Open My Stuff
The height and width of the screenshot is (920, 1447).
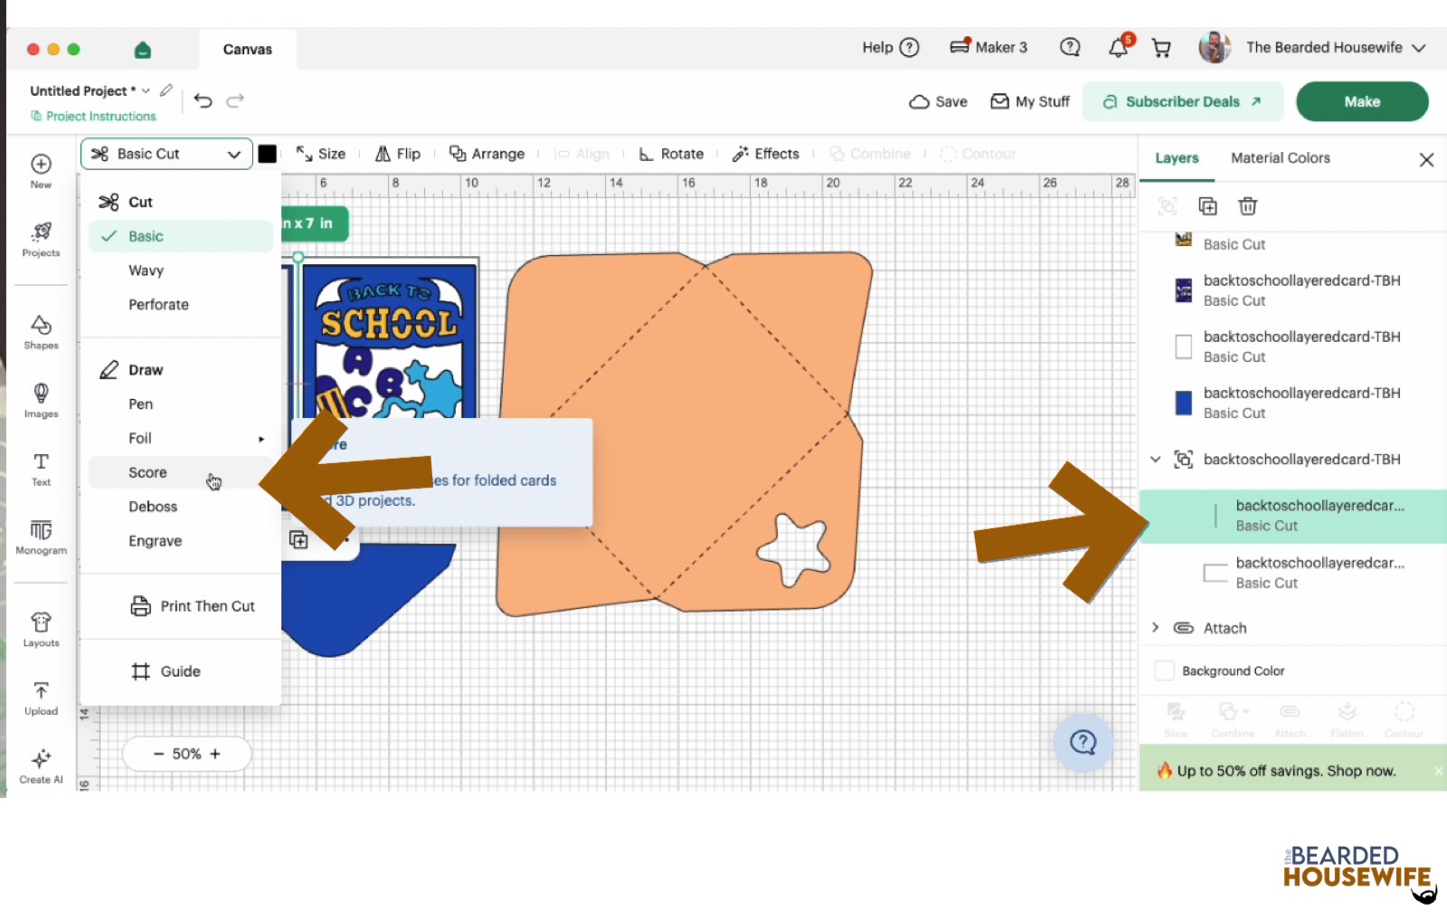pos(1030,101)
